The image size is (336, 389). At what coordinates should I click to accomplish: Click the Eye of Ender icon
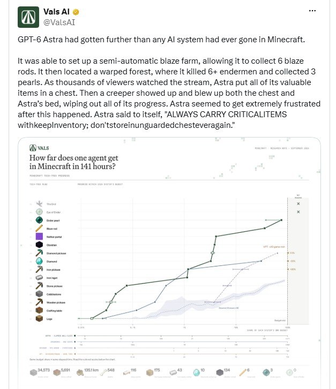coord(39,212)
